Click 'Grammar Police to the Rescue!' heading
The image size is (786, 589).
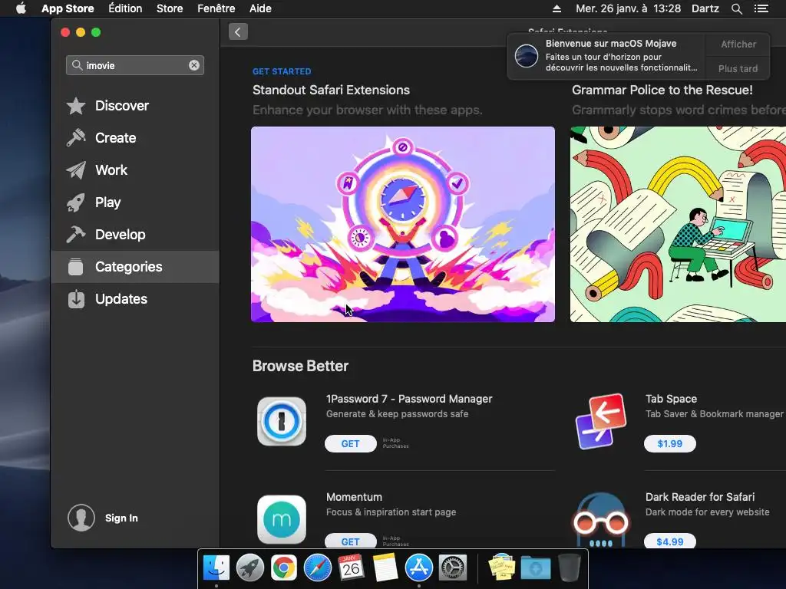pyautogui.click(x=662, y=90)
